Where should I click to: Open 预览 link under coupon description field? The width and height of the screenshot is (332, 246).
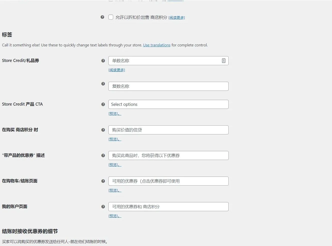click(115, 165)
